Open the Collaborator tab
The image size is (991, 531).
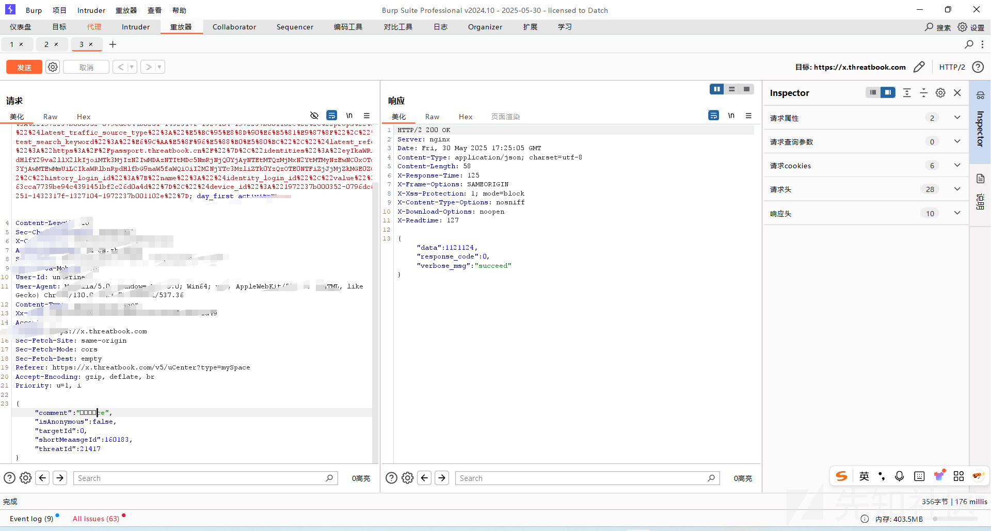[234, 27]
